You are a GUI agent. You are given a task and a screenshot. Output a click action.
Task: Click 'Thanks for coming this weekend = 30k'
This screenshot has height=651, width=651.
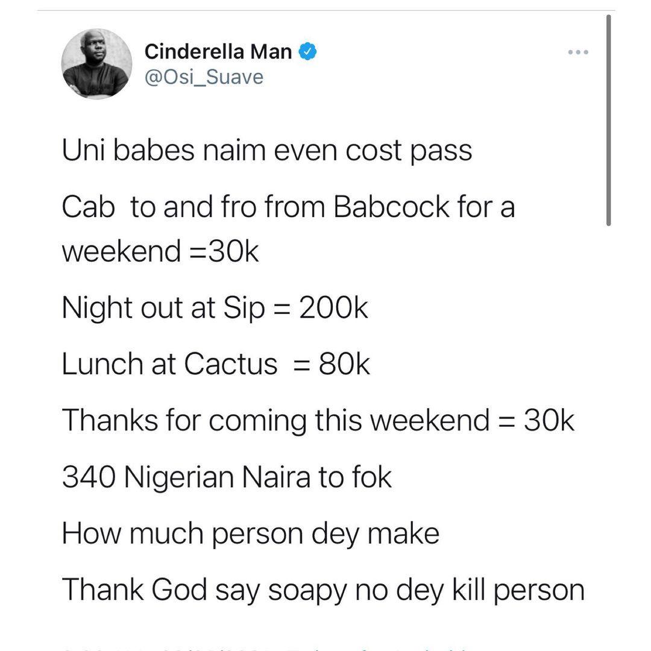point(318,420)
